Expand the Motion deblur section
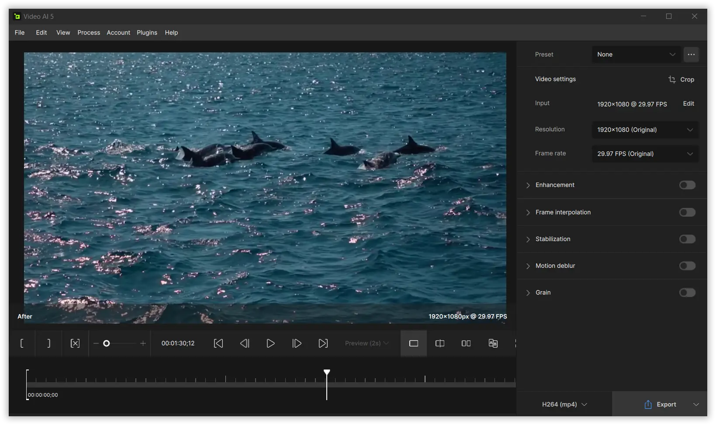 pyautogui.click(x=528, y=266)
